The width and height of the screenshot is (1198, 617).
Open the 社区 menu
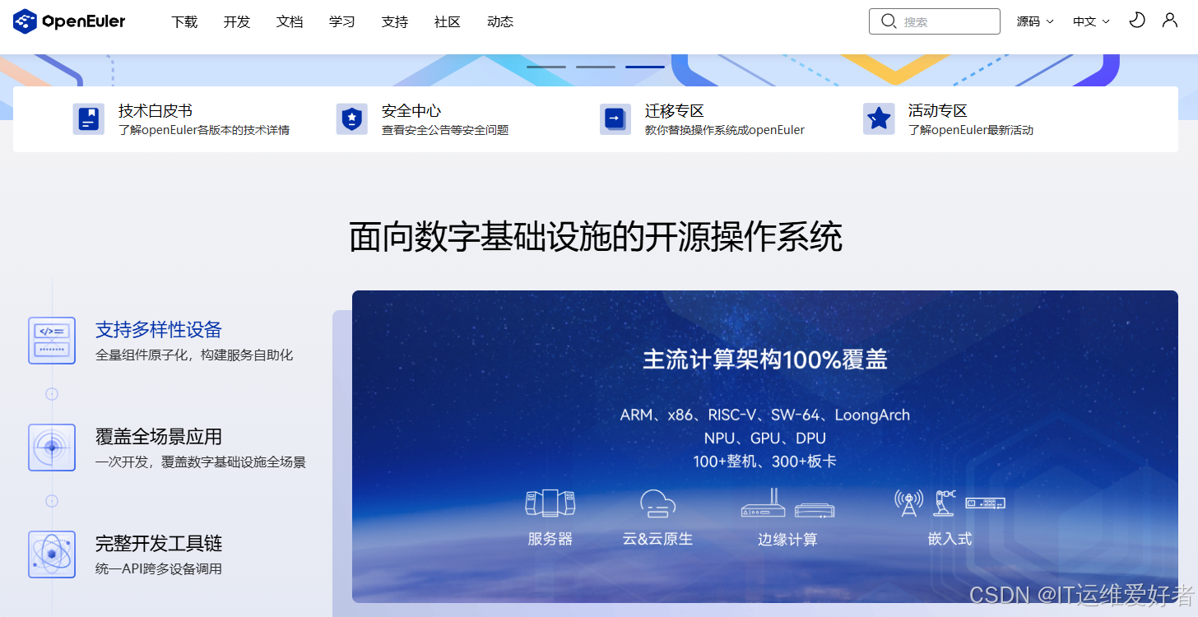pos(448,22)
